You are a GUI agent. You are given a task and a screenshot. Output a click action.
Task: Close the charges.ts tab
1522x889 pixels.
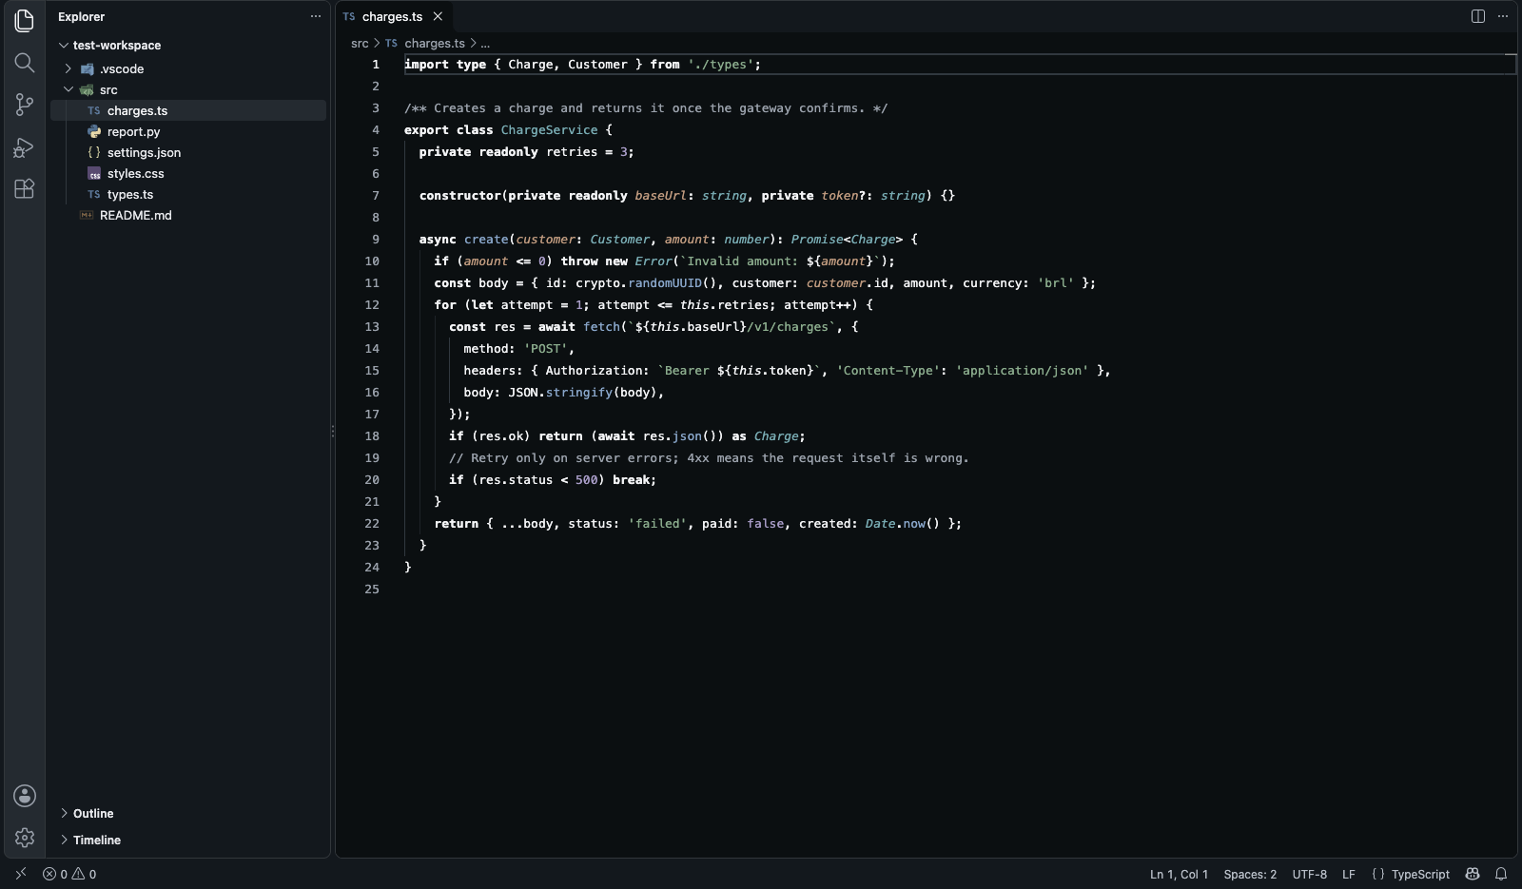[x=438, y=16]
